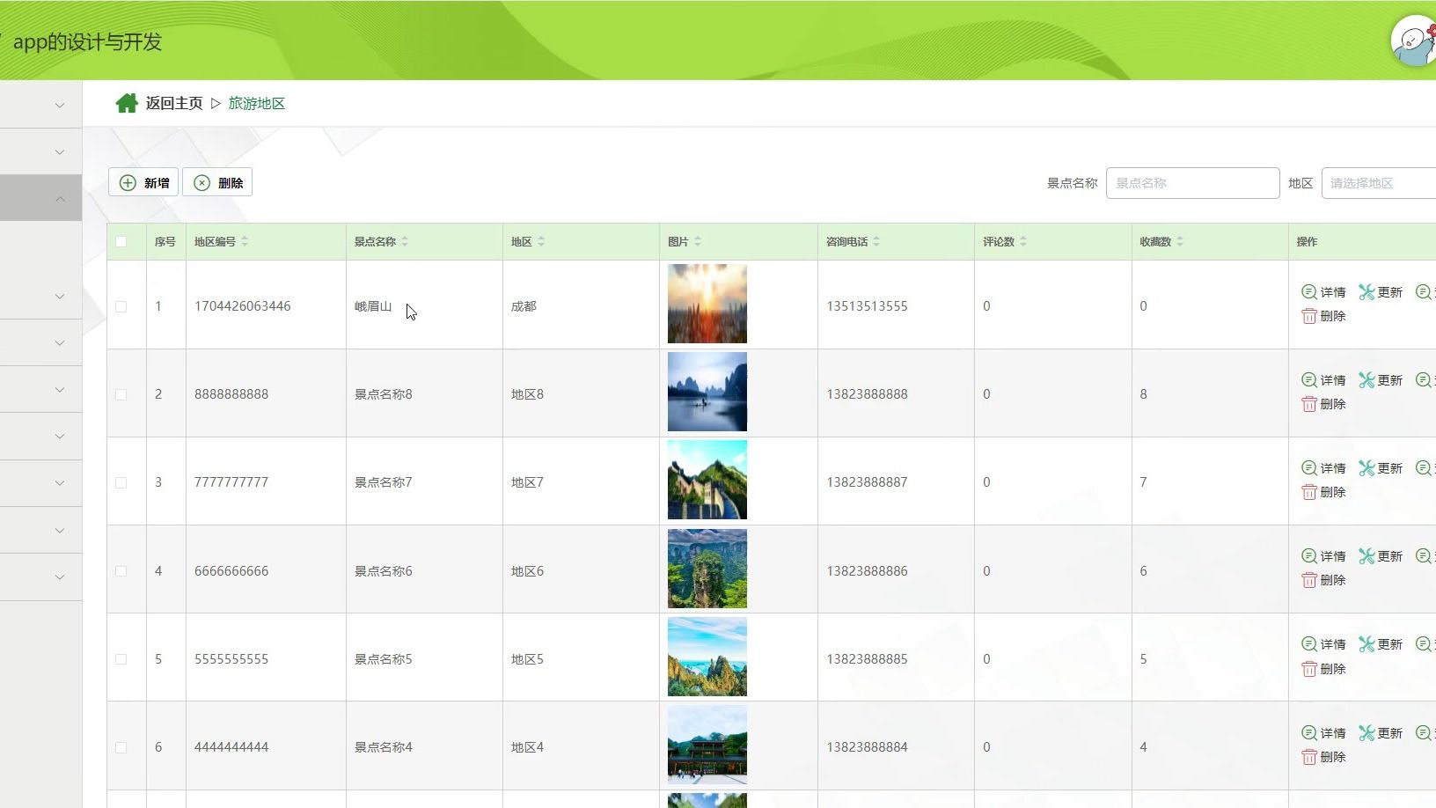1436x808 pixels.
Task: Click the 返回主页 breadcrumb link
Action: click(174, 103)
